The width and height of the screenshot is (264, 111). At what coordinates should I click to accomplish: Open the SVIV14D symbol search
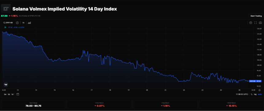(8, 23)
